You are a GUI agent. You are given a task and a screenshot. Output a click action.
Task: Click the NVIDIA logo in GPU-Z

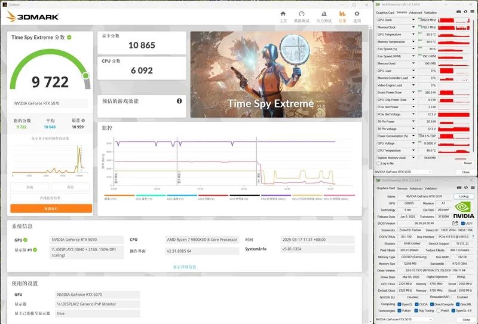[x=464, y=211]
